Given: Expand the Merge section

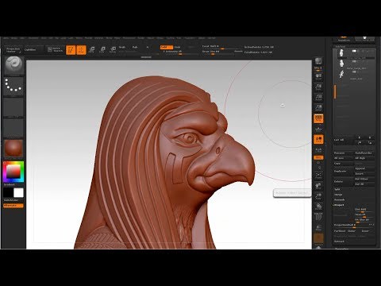Looking at the screenshot, I should coord(339,195).
